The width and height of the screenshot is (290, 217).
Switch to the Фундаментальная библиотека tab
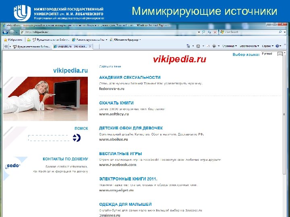(x=32, y=47)
